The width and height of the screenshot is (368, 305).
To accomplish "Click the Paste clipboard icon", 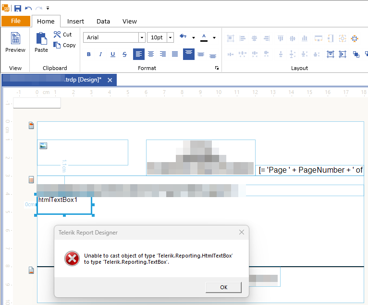I will pyautogui.click(x=41, y=42).
